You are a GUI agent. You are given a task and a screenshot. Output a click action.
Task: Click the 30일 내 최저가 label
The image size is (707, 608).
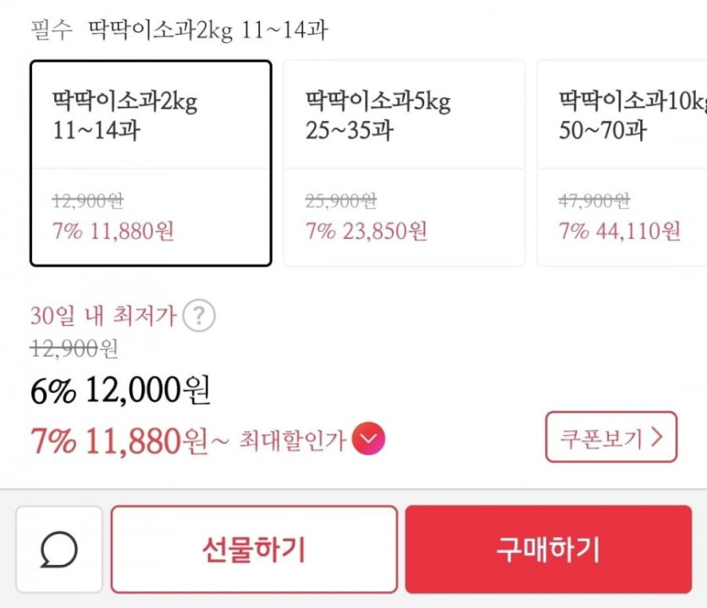(103, 317)
